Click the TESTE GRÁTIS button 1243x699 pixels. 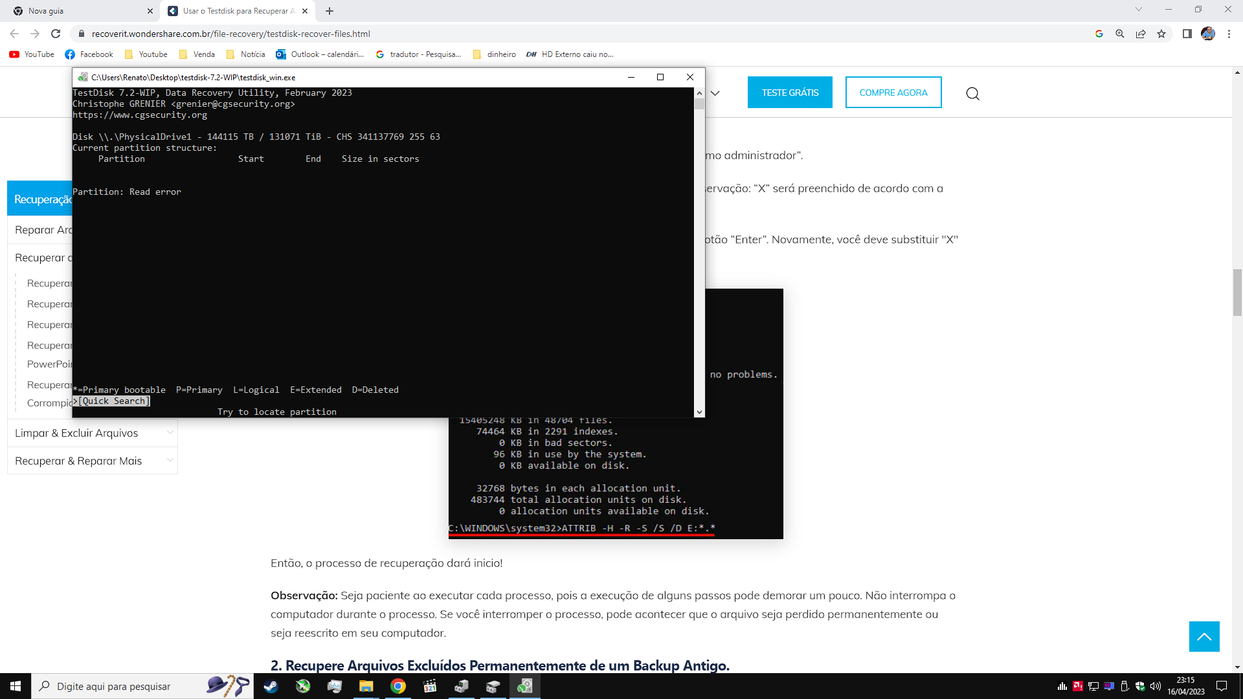(x=790, y=93)
